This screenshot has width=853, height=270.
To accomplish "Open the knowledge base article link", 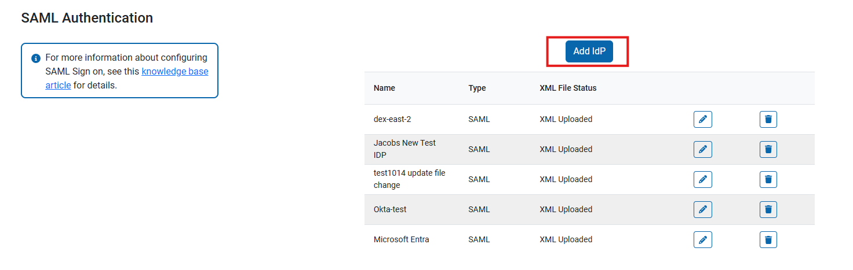I will (174, 72).
